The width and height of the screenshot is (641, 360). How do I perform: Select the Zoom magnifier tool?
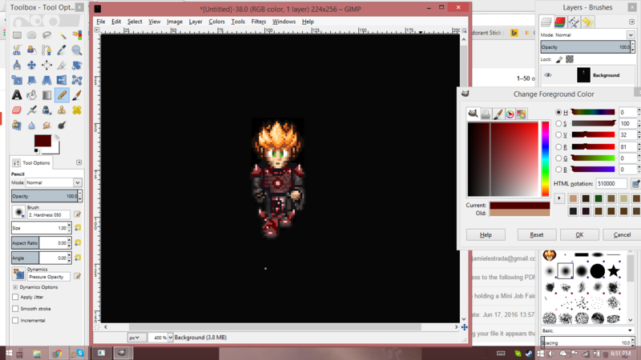76,50
